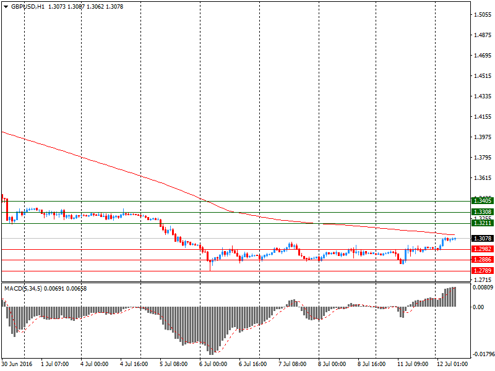The height and width of the screenshot is (371, 495).
Task: Select the 1.3308 green level label
Action: click(483, 212)
